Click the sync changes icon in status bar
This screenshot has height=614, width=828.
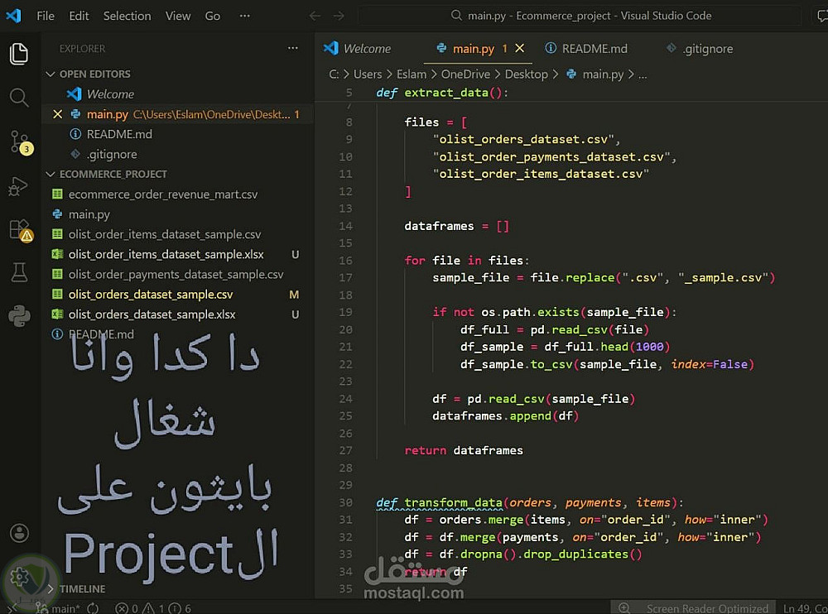point(93,608)
